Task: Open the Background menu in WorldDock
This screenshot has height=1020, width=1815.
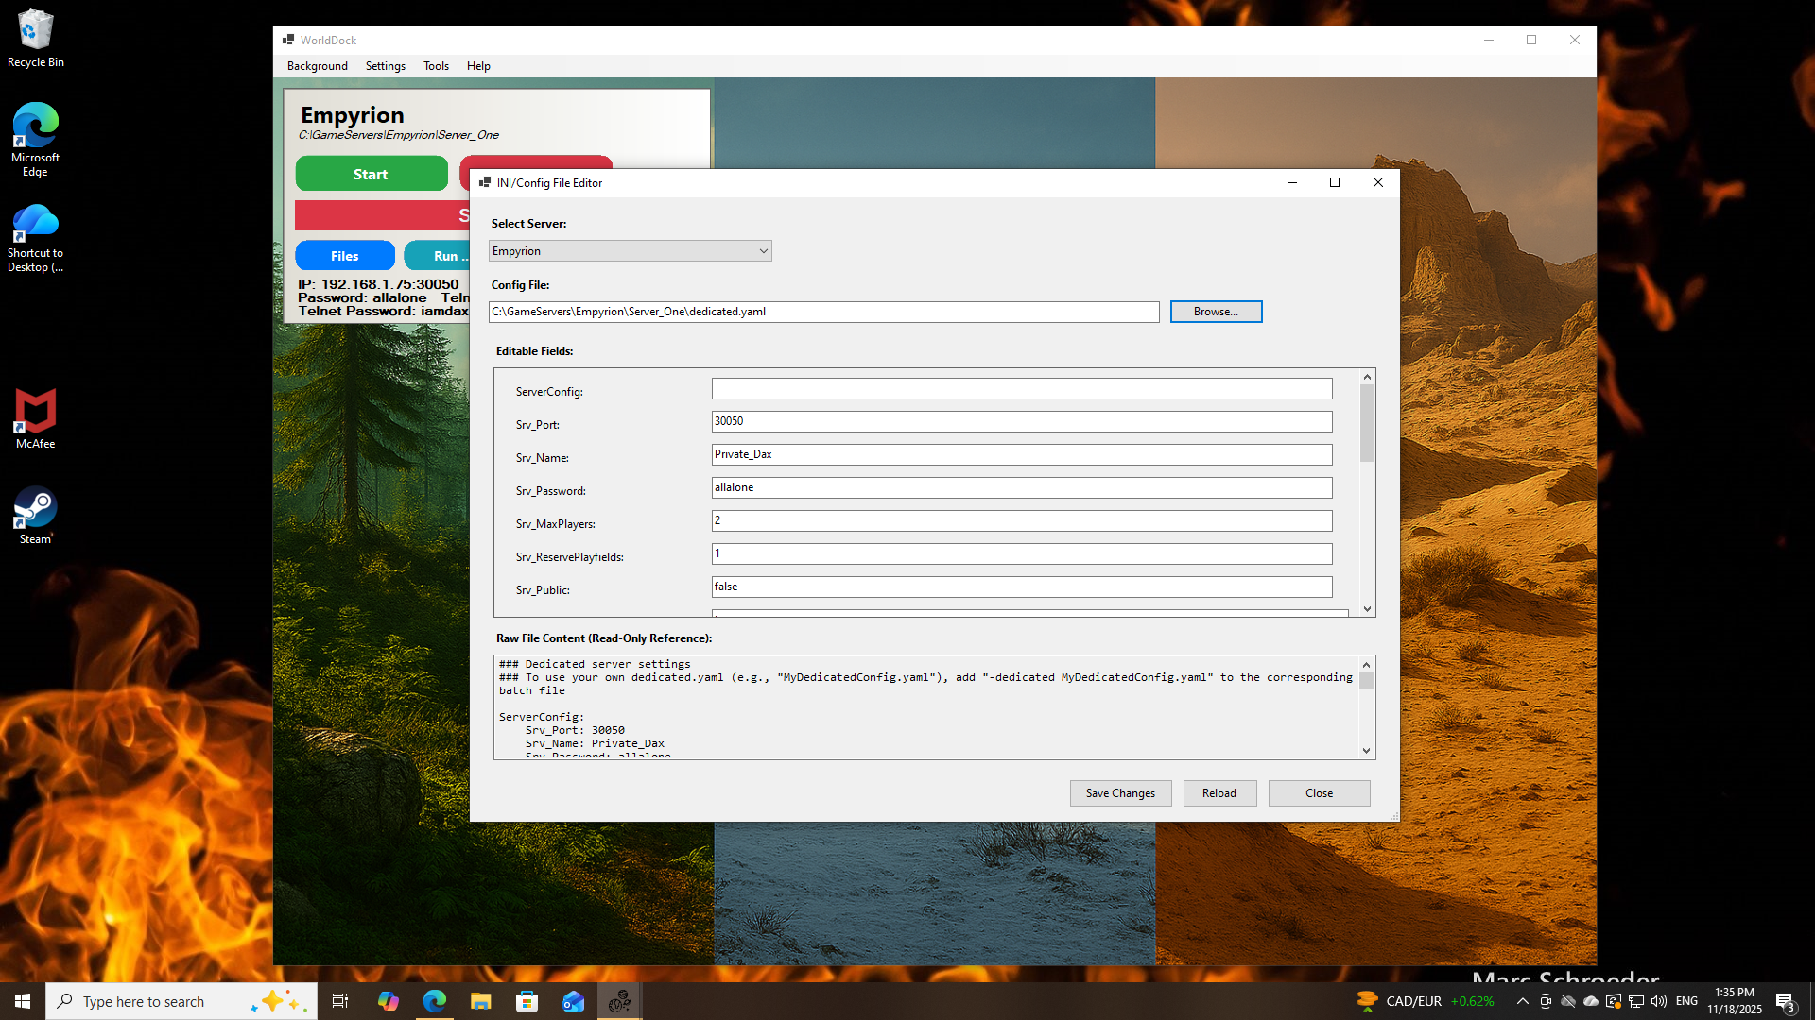Action: point(317,65)
